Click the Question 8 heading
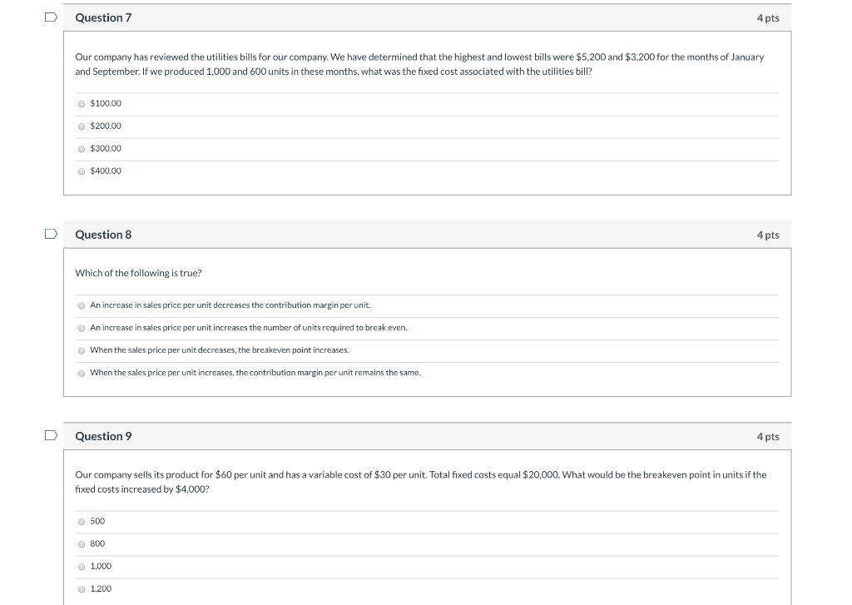This screenshot has width=852, height=605. click(103, 235)
